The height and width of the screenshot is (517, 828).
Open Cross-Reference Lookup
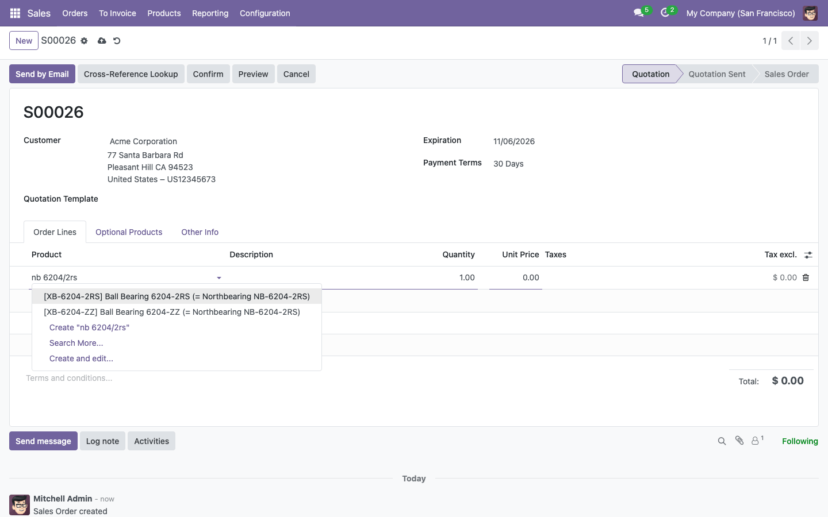coord(131,74)
